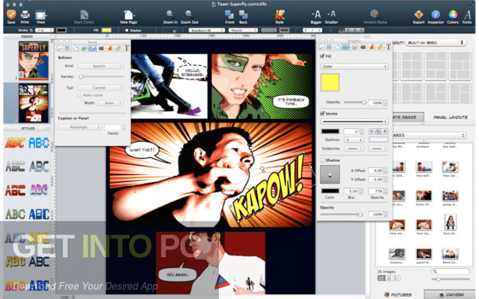Switch to the Camera tab

pos(451,295)
